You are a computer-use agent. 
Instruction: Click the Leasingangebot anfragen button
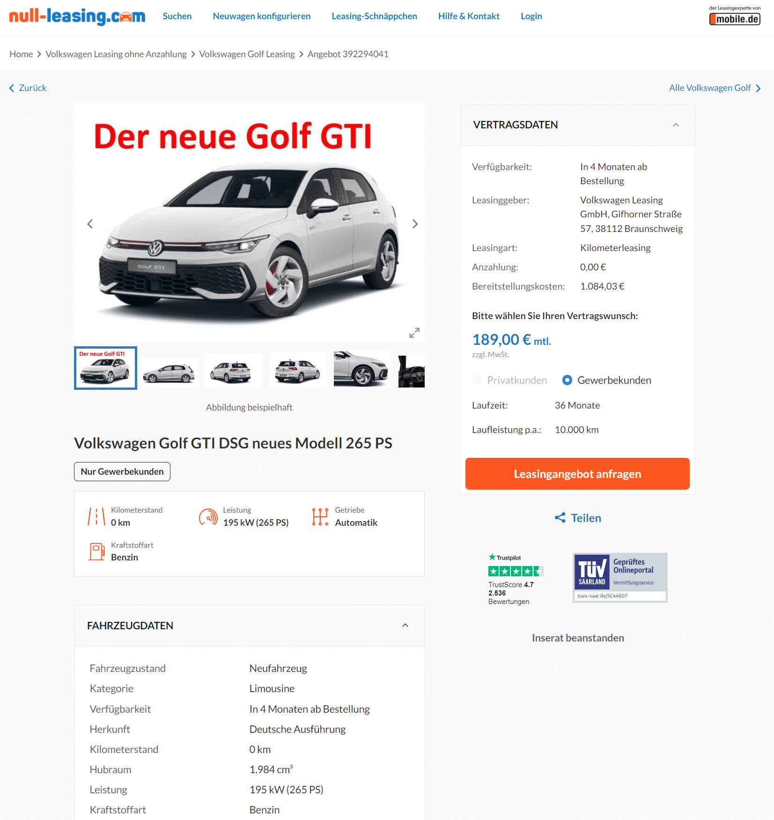tap(577, 474)
